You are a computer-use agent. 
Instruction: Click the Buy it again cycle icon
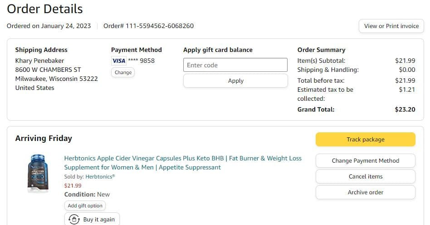point(74,220)
